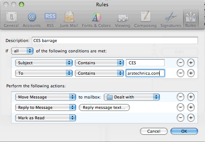This screenshot has width=205, height=142.
Task: Open the Subject condition field dropdown
Action: [44, 63]
